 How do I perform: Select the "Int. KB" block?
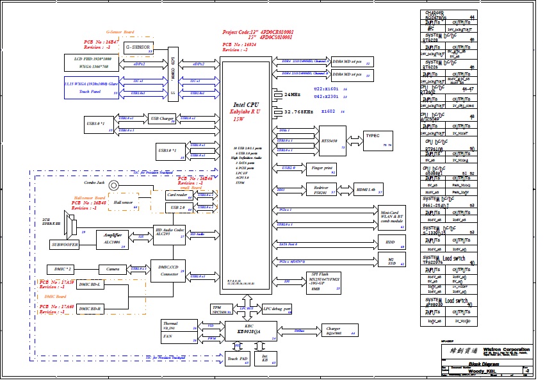[x=266, y=359]
